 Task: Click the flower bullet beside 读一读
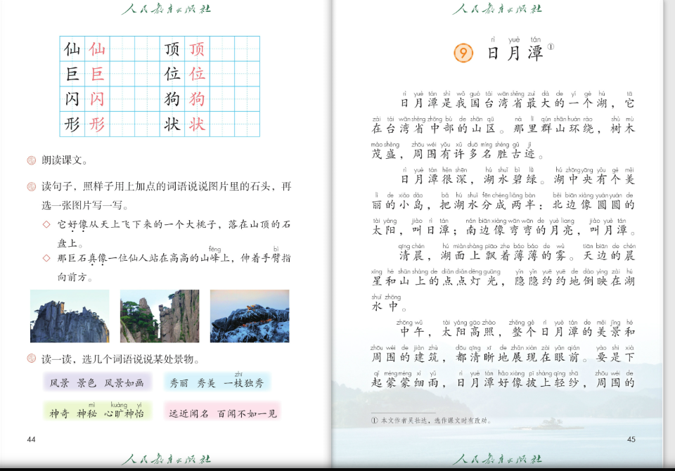(x=32, y=359)
